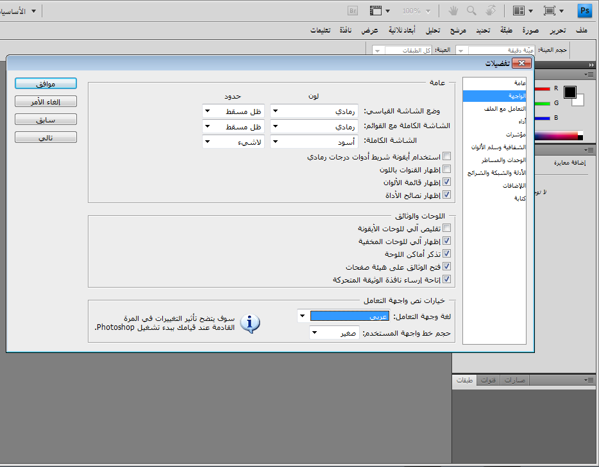The height and width of the screenshot is (467, 599).
Task: Open color dropdown for 'وضع الشاشة القياسي'
Action: (314, 111)
